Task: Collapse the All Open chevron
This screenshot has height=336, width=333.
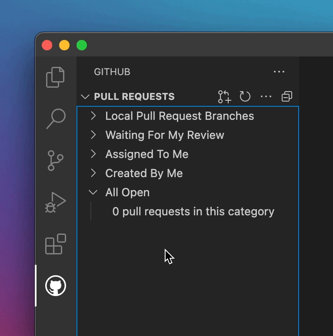Action: (93, 192)
